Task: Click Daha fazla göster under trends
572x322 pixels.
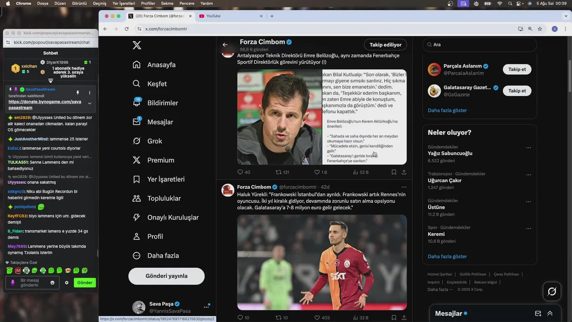Action: pyautogui.click(x=447, y=257)
